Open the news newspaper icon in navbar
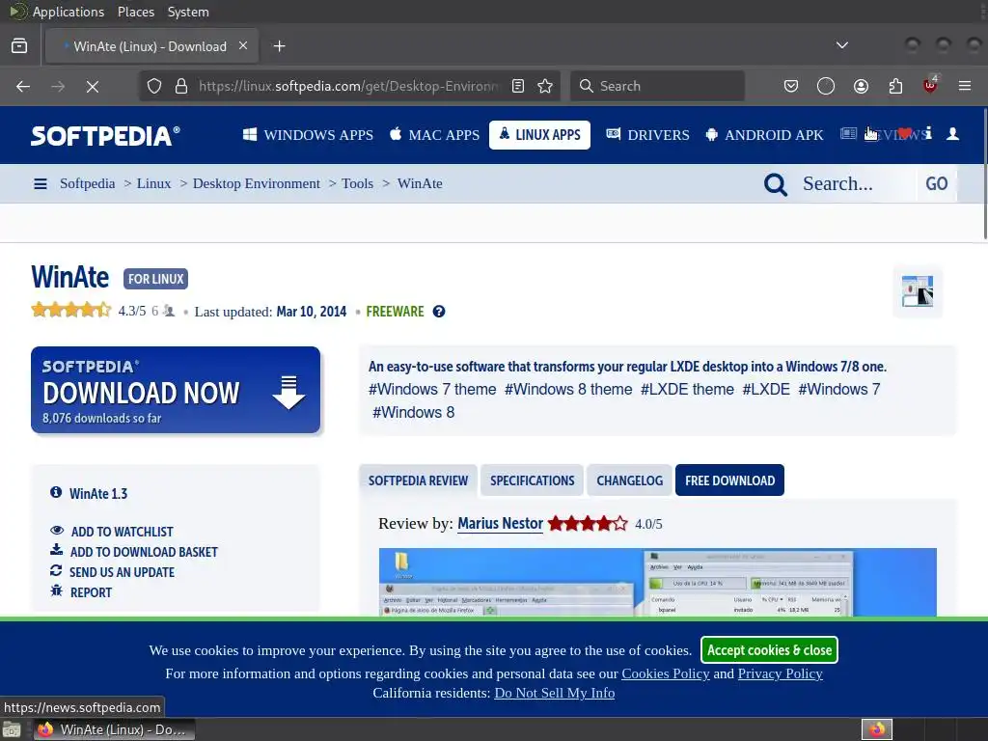Screen dimensions: 988x741 pyautogui.click(x=848, y=133)
